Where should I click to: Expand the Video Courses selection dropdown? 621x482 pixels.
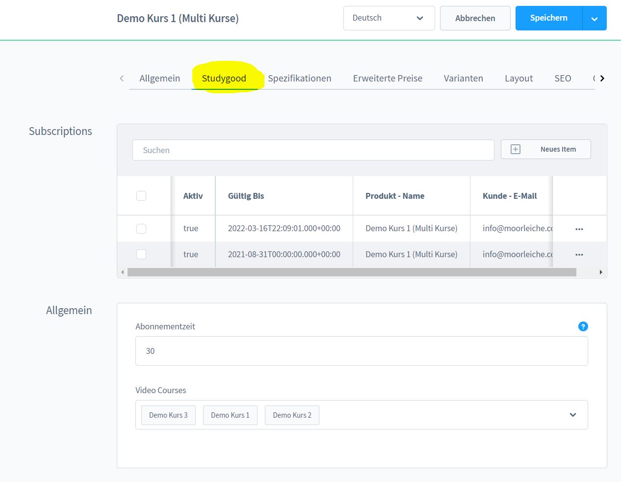coord(572,415)
